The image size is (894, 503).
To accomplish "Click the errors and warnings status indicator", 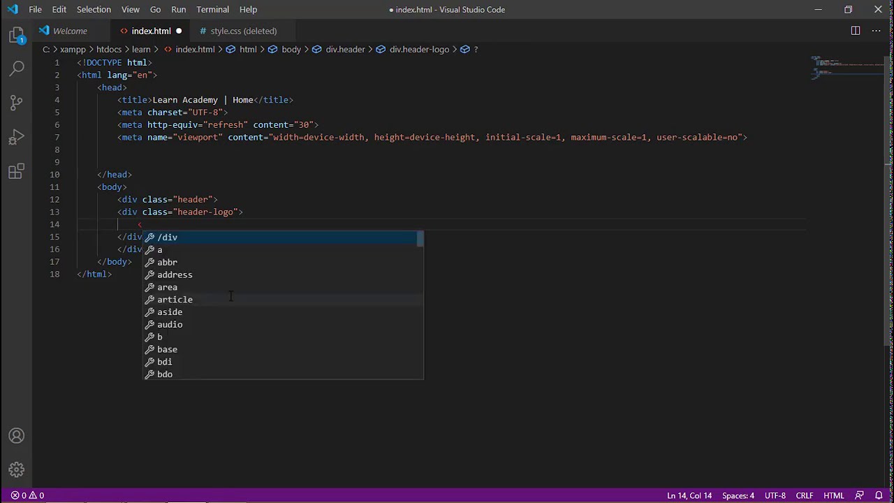I will point(27,495).
